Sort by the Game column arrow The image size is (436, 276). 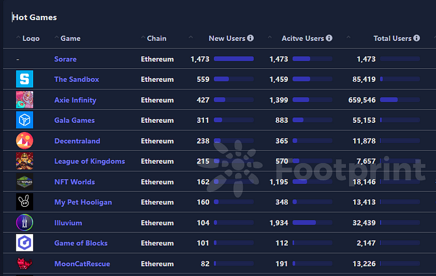point(57,37)
